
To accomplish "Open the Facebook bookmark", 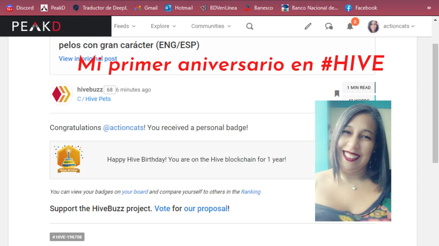I will point(361,8).
